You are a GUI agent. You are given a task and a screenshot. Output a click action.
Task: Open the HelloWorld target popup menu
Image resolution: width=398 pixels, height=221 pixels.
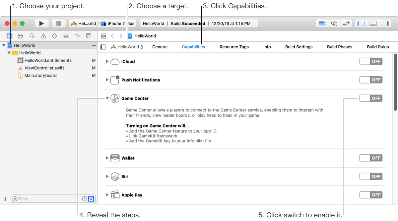pos(127,47)
